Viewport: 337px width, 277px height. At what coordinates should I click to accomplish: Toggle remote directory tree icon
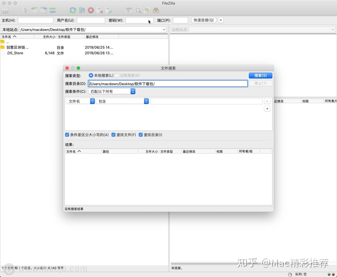pos(44,10)
